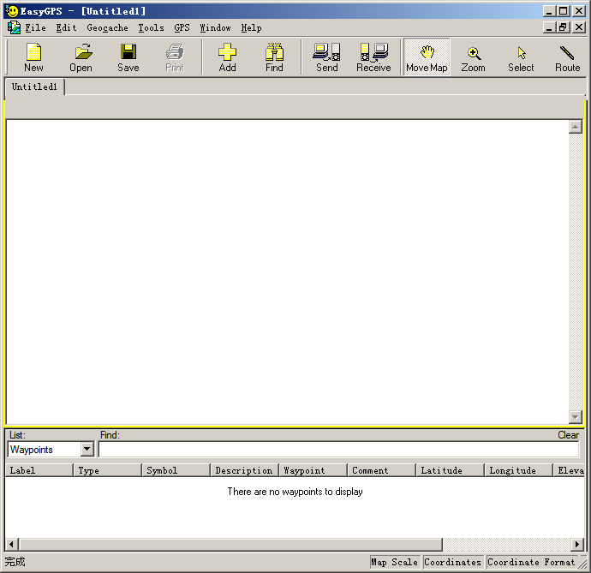Enable the Route drawing tool

point(567,57)
